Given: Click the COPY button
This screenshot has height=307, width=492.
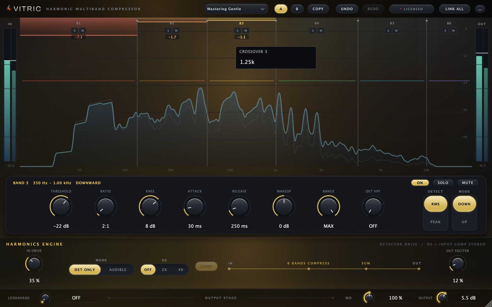Looking at the screenshot, I should point(318,9).
